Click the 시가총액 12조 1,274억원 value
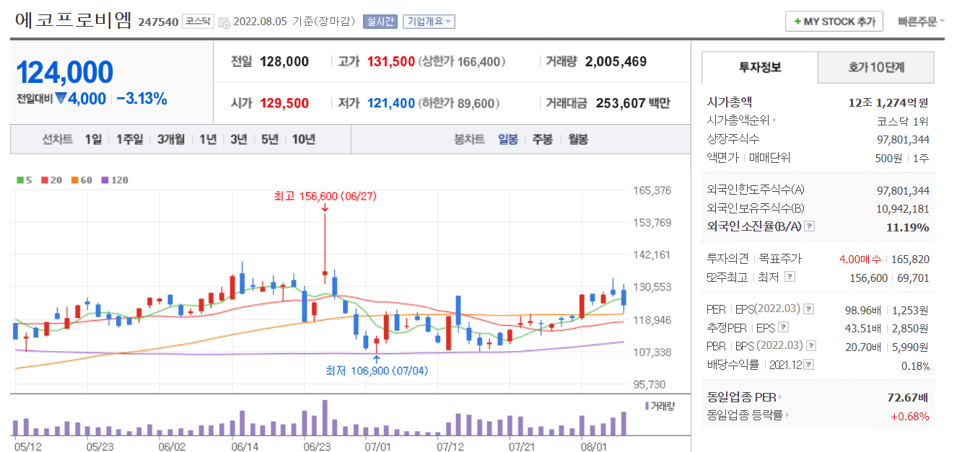The image size is (962, 452). (888, 102)
